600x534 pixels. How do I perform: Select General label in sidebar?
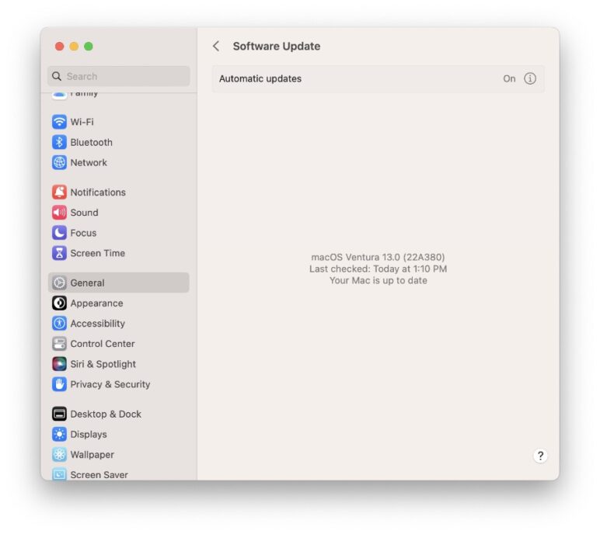[x=87, y=283]
